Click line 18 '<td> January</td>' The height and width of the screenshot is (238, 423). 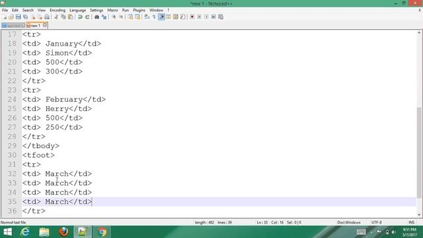(x=61, y=44)
